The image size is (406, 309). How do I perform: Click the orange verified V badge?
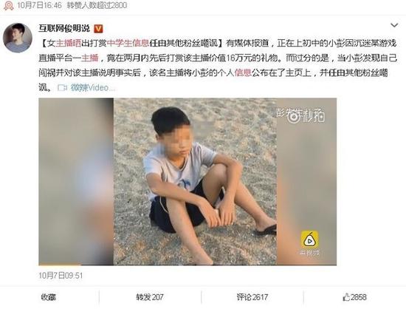[x=98, y=29]
